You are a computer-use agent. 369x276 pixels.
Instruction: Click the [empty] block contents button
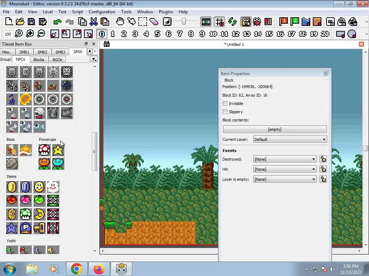tap(275, 129)
